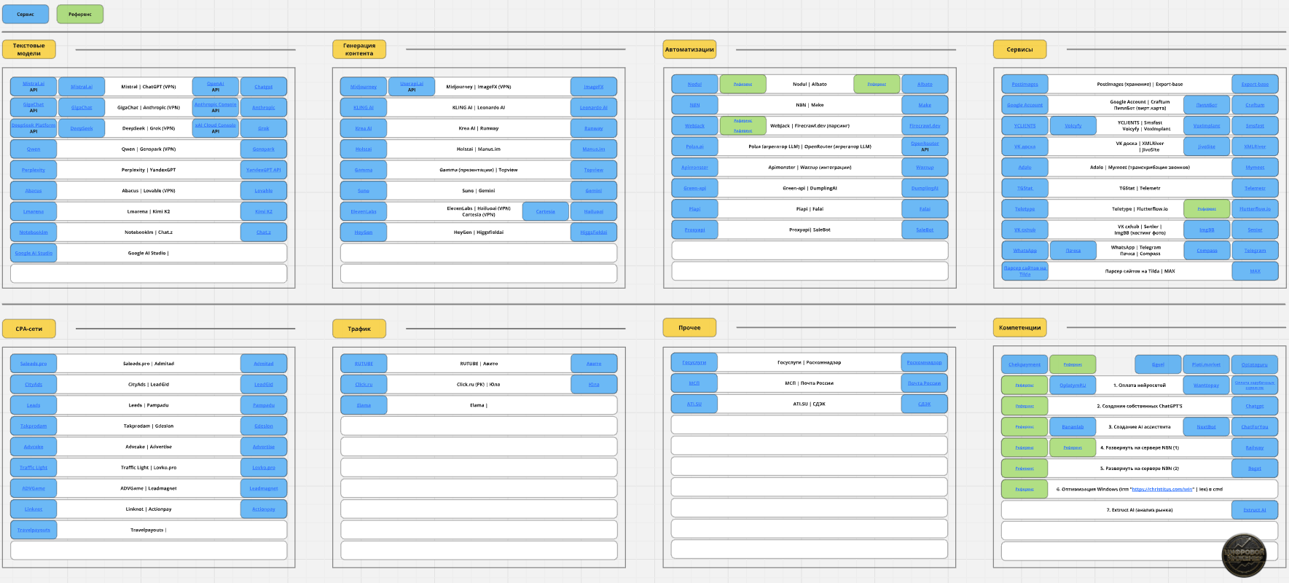Open the Perplexity link
1289x583 pixels.
(x=34, y=170)
